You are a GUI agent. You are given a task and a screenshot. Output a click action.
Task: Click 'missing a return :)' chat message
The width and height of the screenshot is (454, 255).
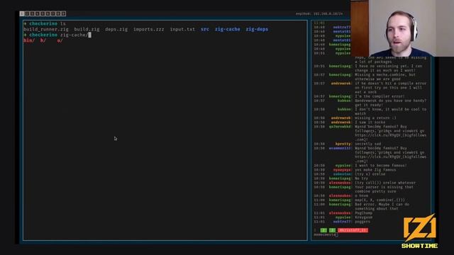coord(375,118)
